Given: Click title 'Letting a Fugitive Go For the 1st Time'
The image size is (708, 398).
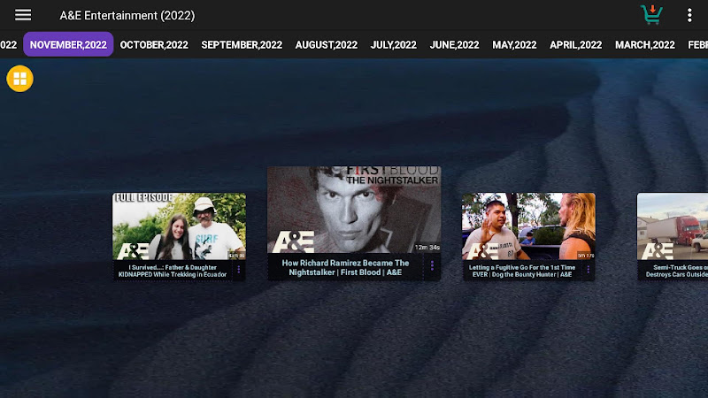Looking at the screenshot, I should coord(522,271).
